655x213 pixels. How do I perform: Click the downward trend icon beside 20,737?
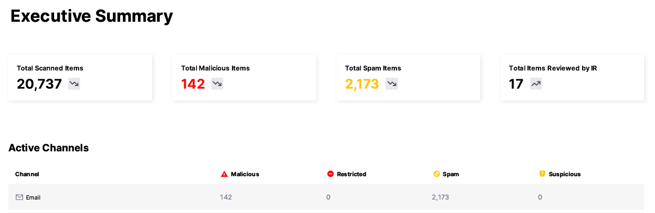(74, 83)
